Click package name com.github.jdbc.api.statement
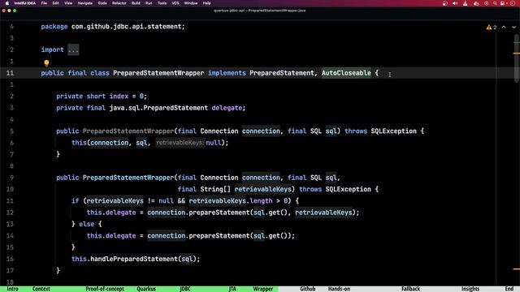 click(x=127, y=27)
